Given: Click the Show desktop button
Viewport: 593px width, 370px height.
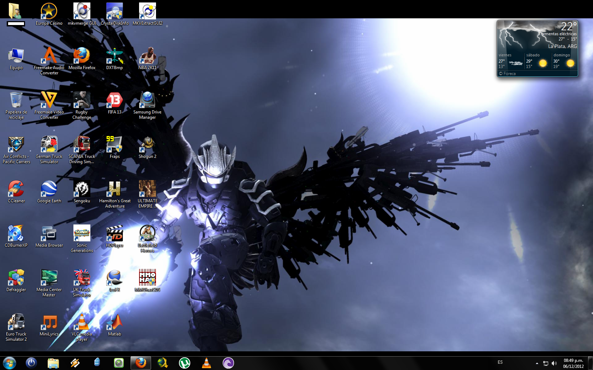Looking at the screenshot, I should pyautogui.click(x=590, y=363).
